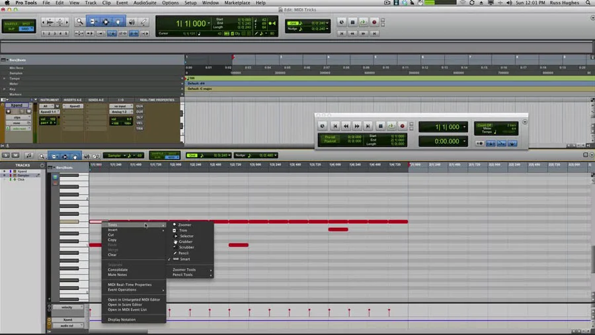
Task: Toggle Online button in floating Transport window
Action: [x=322, y=126]
